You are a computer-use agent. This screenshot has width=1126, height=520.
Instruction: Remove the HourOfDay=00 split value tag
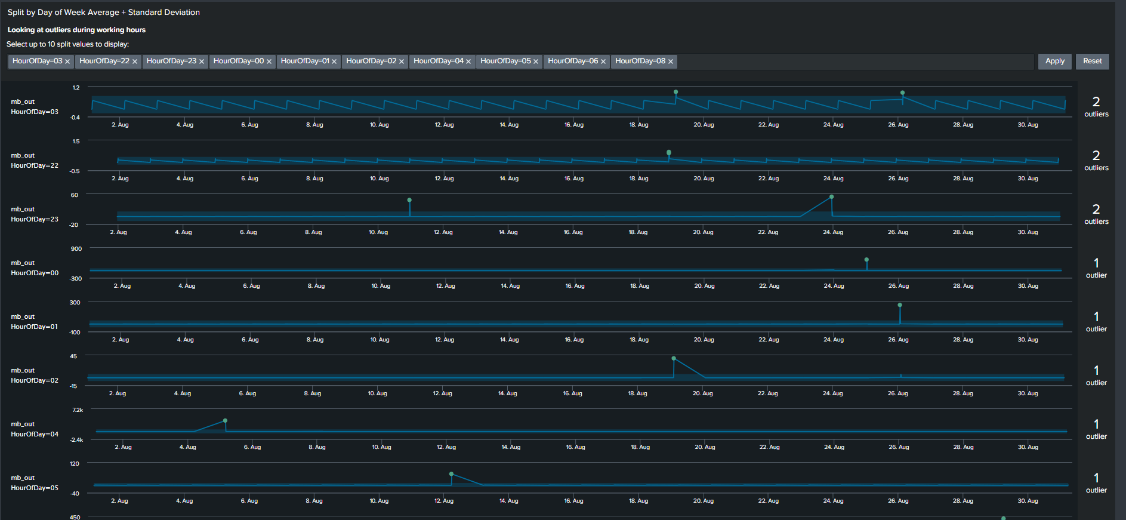point(269,61)
